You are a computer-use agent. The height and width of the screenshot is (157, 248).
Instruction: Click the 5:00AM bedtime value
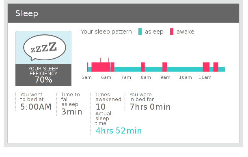coord(36,107)
